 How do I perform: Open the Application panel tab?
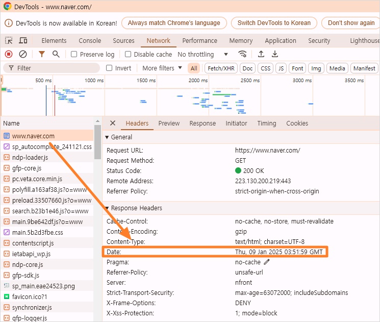[281, 40]
